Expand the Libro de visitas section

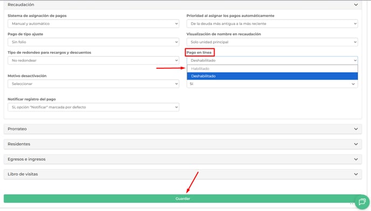tap(183, 174)
